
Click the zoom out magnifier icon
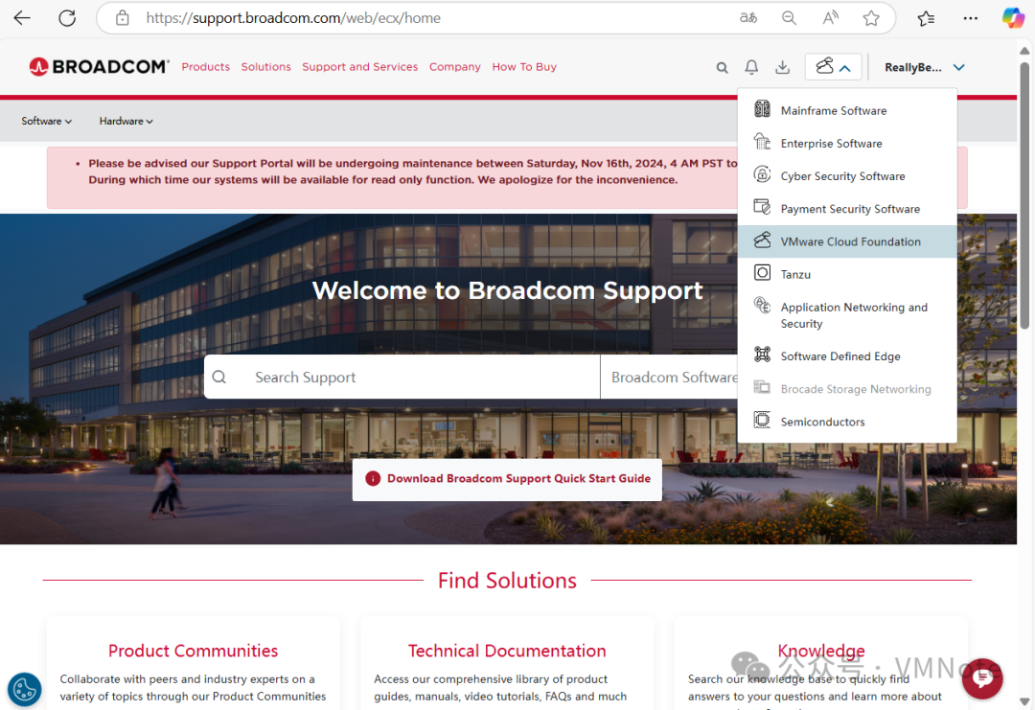(x=789, y=18)
